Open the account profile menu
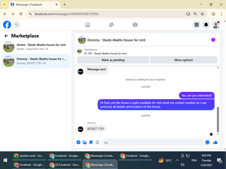 [x=216, y=25]
